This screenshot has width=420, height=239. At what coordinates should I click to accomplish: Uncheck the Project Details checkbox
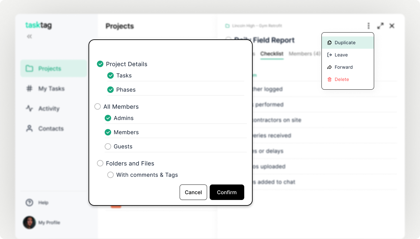pyautogui.click(x=100, y=64)
